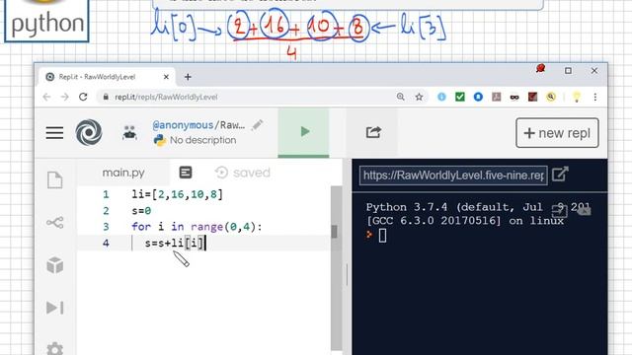The image size is (632, 355).
Task: Click the clear console icon in terminal
Action: 584,210
